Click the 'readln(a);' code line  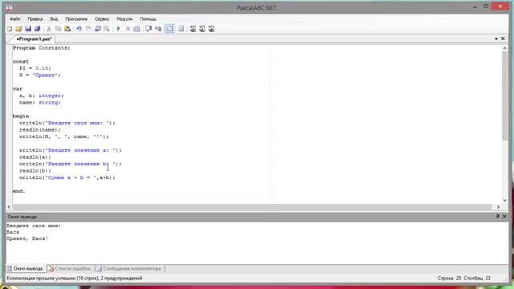tap(35, 157)
